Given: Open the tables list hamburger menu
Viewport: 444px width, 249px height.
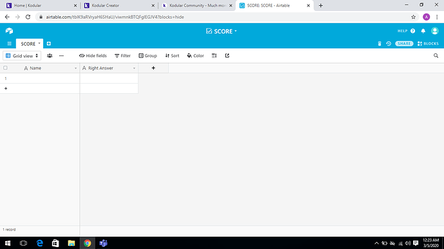Looking at the screenshot, I should click(10, 44).
